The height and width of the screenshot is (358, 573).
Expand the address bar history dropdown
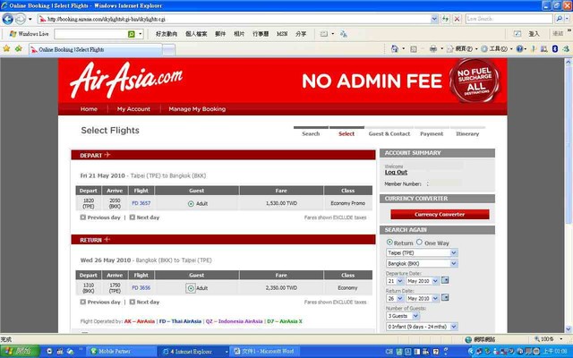click(x=434, y=19)
